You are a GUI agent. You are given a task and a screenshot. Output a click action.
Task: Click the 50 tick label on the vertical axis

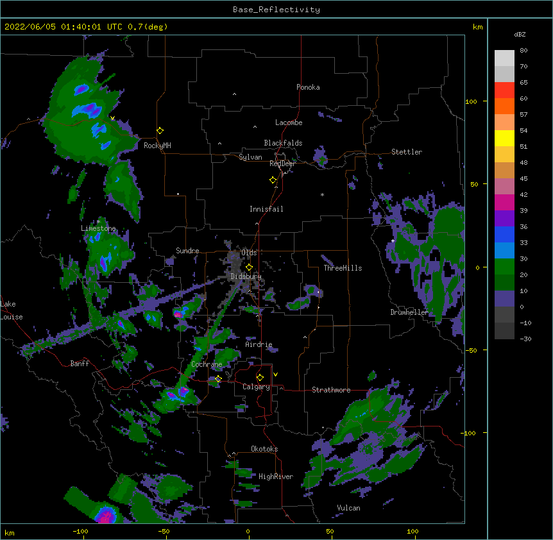474,184
